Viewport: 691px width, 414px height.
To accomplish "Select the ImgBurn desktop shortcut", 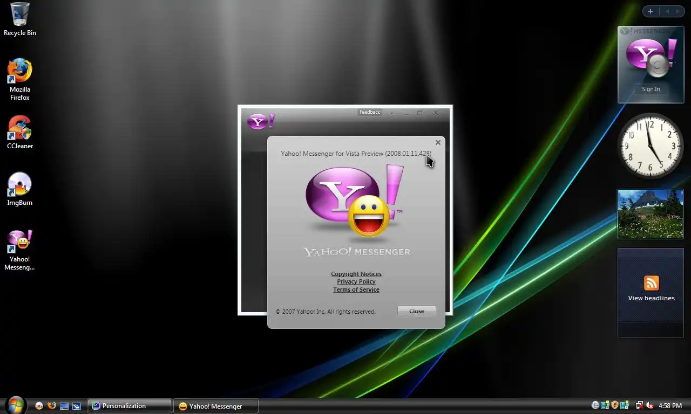I will (x=20, y=189).
